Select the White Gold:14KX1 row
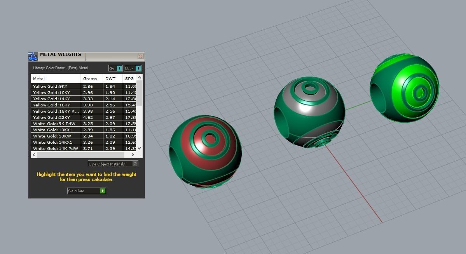The image size is (466, 254). (84, 143)
